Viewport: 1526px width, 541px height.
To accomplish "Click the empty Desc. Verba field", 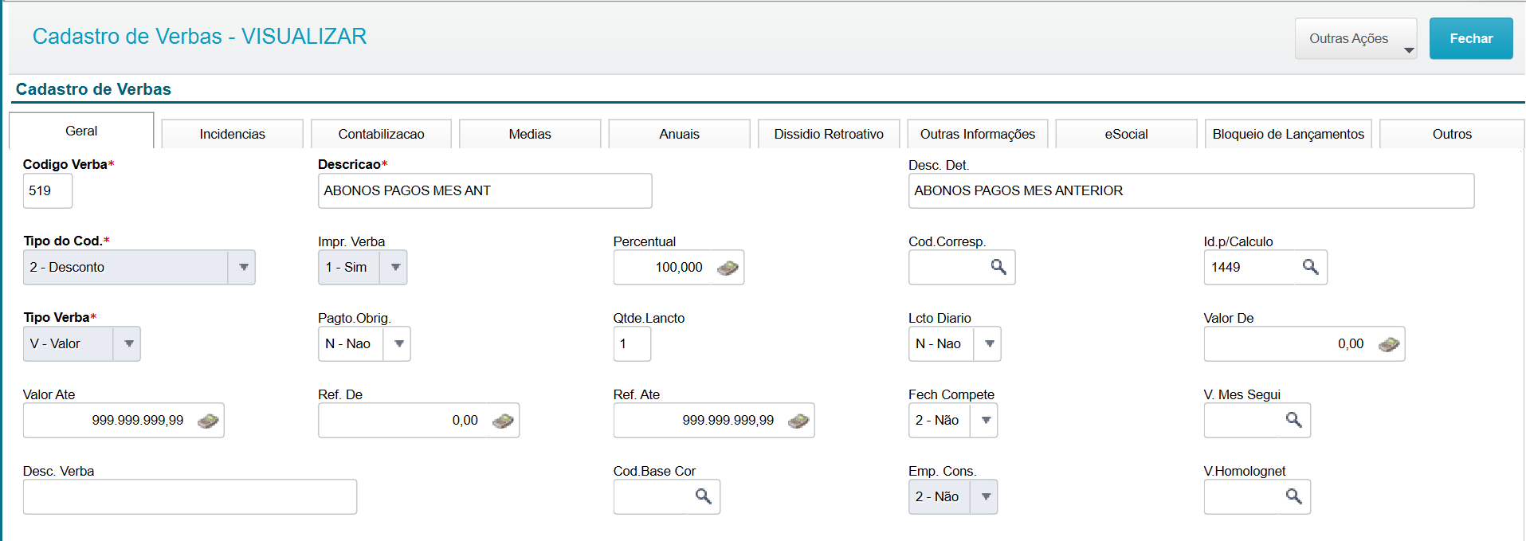I will click(190, 497).
